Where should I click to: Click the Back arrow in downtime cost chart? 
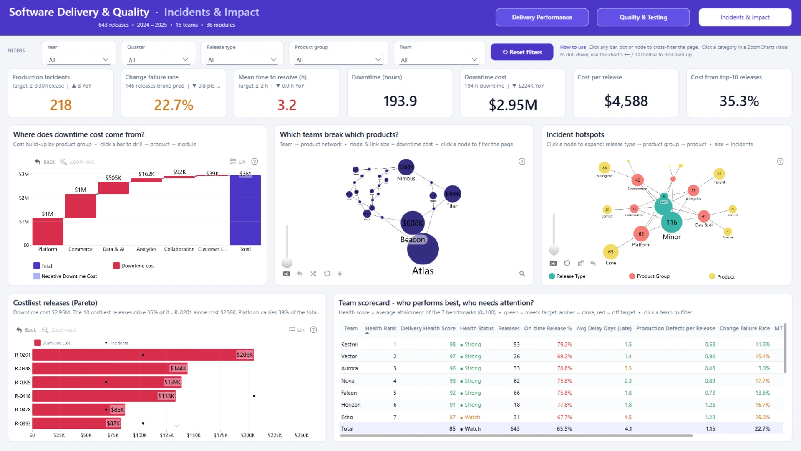click(38, 162)
